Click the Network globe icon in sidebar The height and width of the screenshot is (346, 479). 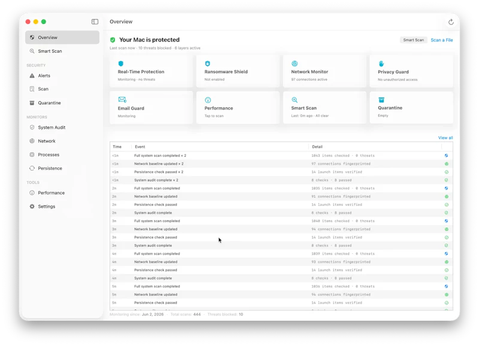(x=32, y=141)
